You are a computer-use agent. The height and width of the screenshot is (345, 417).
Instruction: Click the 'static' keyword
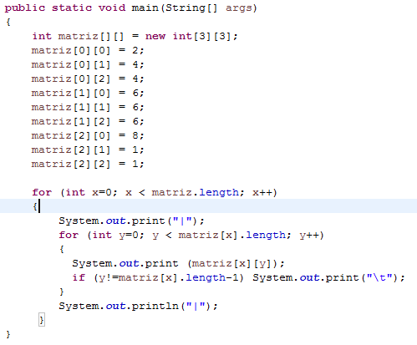pos(72,8)
